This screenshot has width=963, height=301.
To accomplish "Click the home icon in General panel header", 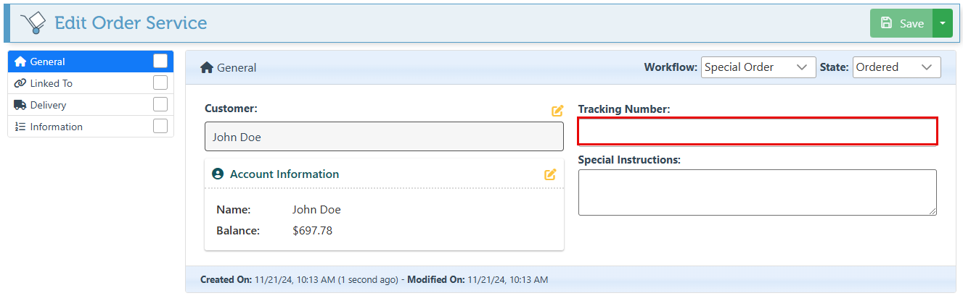I will coord(207,68).
